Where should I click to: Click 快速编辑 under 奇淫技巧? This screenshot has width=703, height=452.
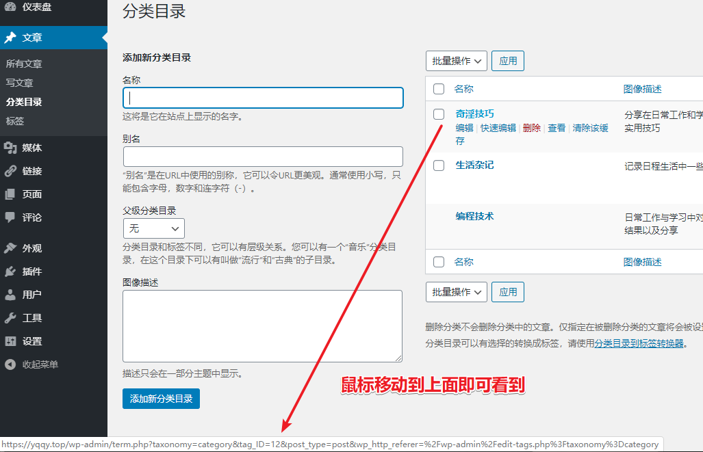click(x=498, y=128)
